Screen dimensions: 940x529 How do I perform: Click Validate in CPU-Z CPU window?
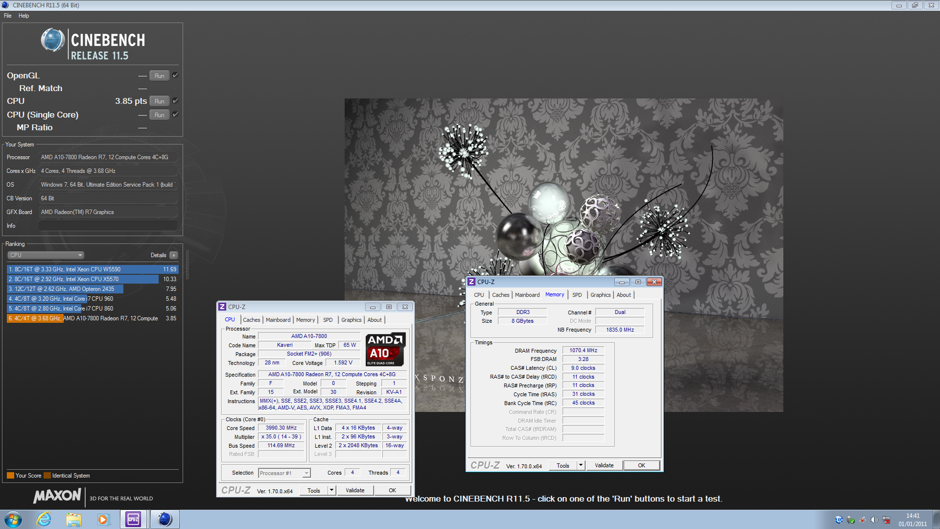pos(355,490)
